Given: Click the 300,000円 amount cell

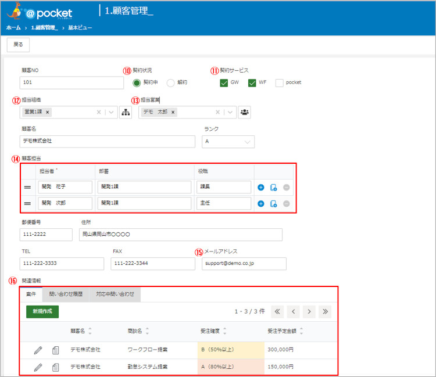Looking at the screenshot, I should [281, 350].
